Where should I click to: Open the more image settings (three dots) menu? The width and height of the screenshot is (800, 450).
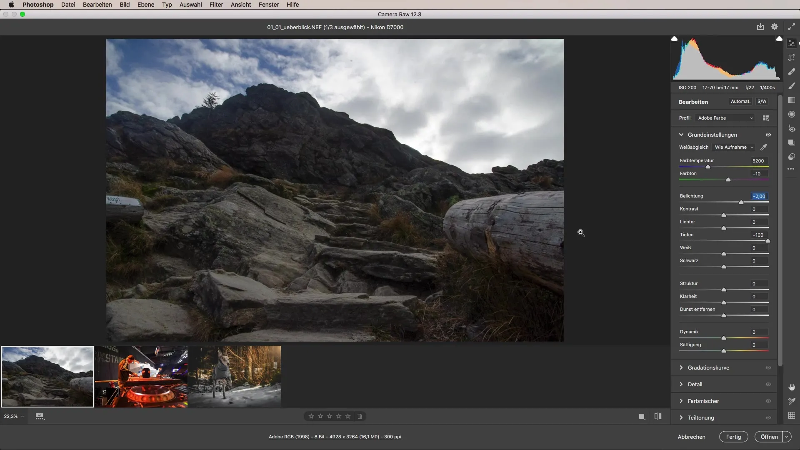click(x=791, y=169)
